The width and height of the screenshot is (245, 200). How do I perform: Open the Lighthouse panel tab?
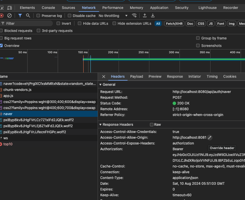pyautogui.click(x=207, y=8)
